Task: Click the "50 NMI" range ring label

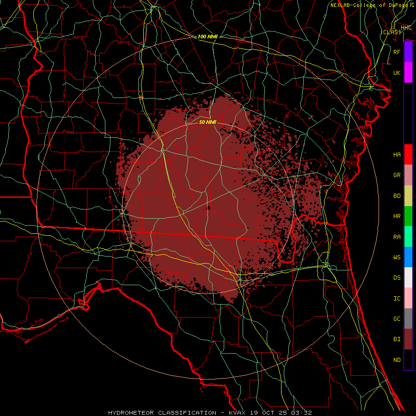Action: click(208, 122)
